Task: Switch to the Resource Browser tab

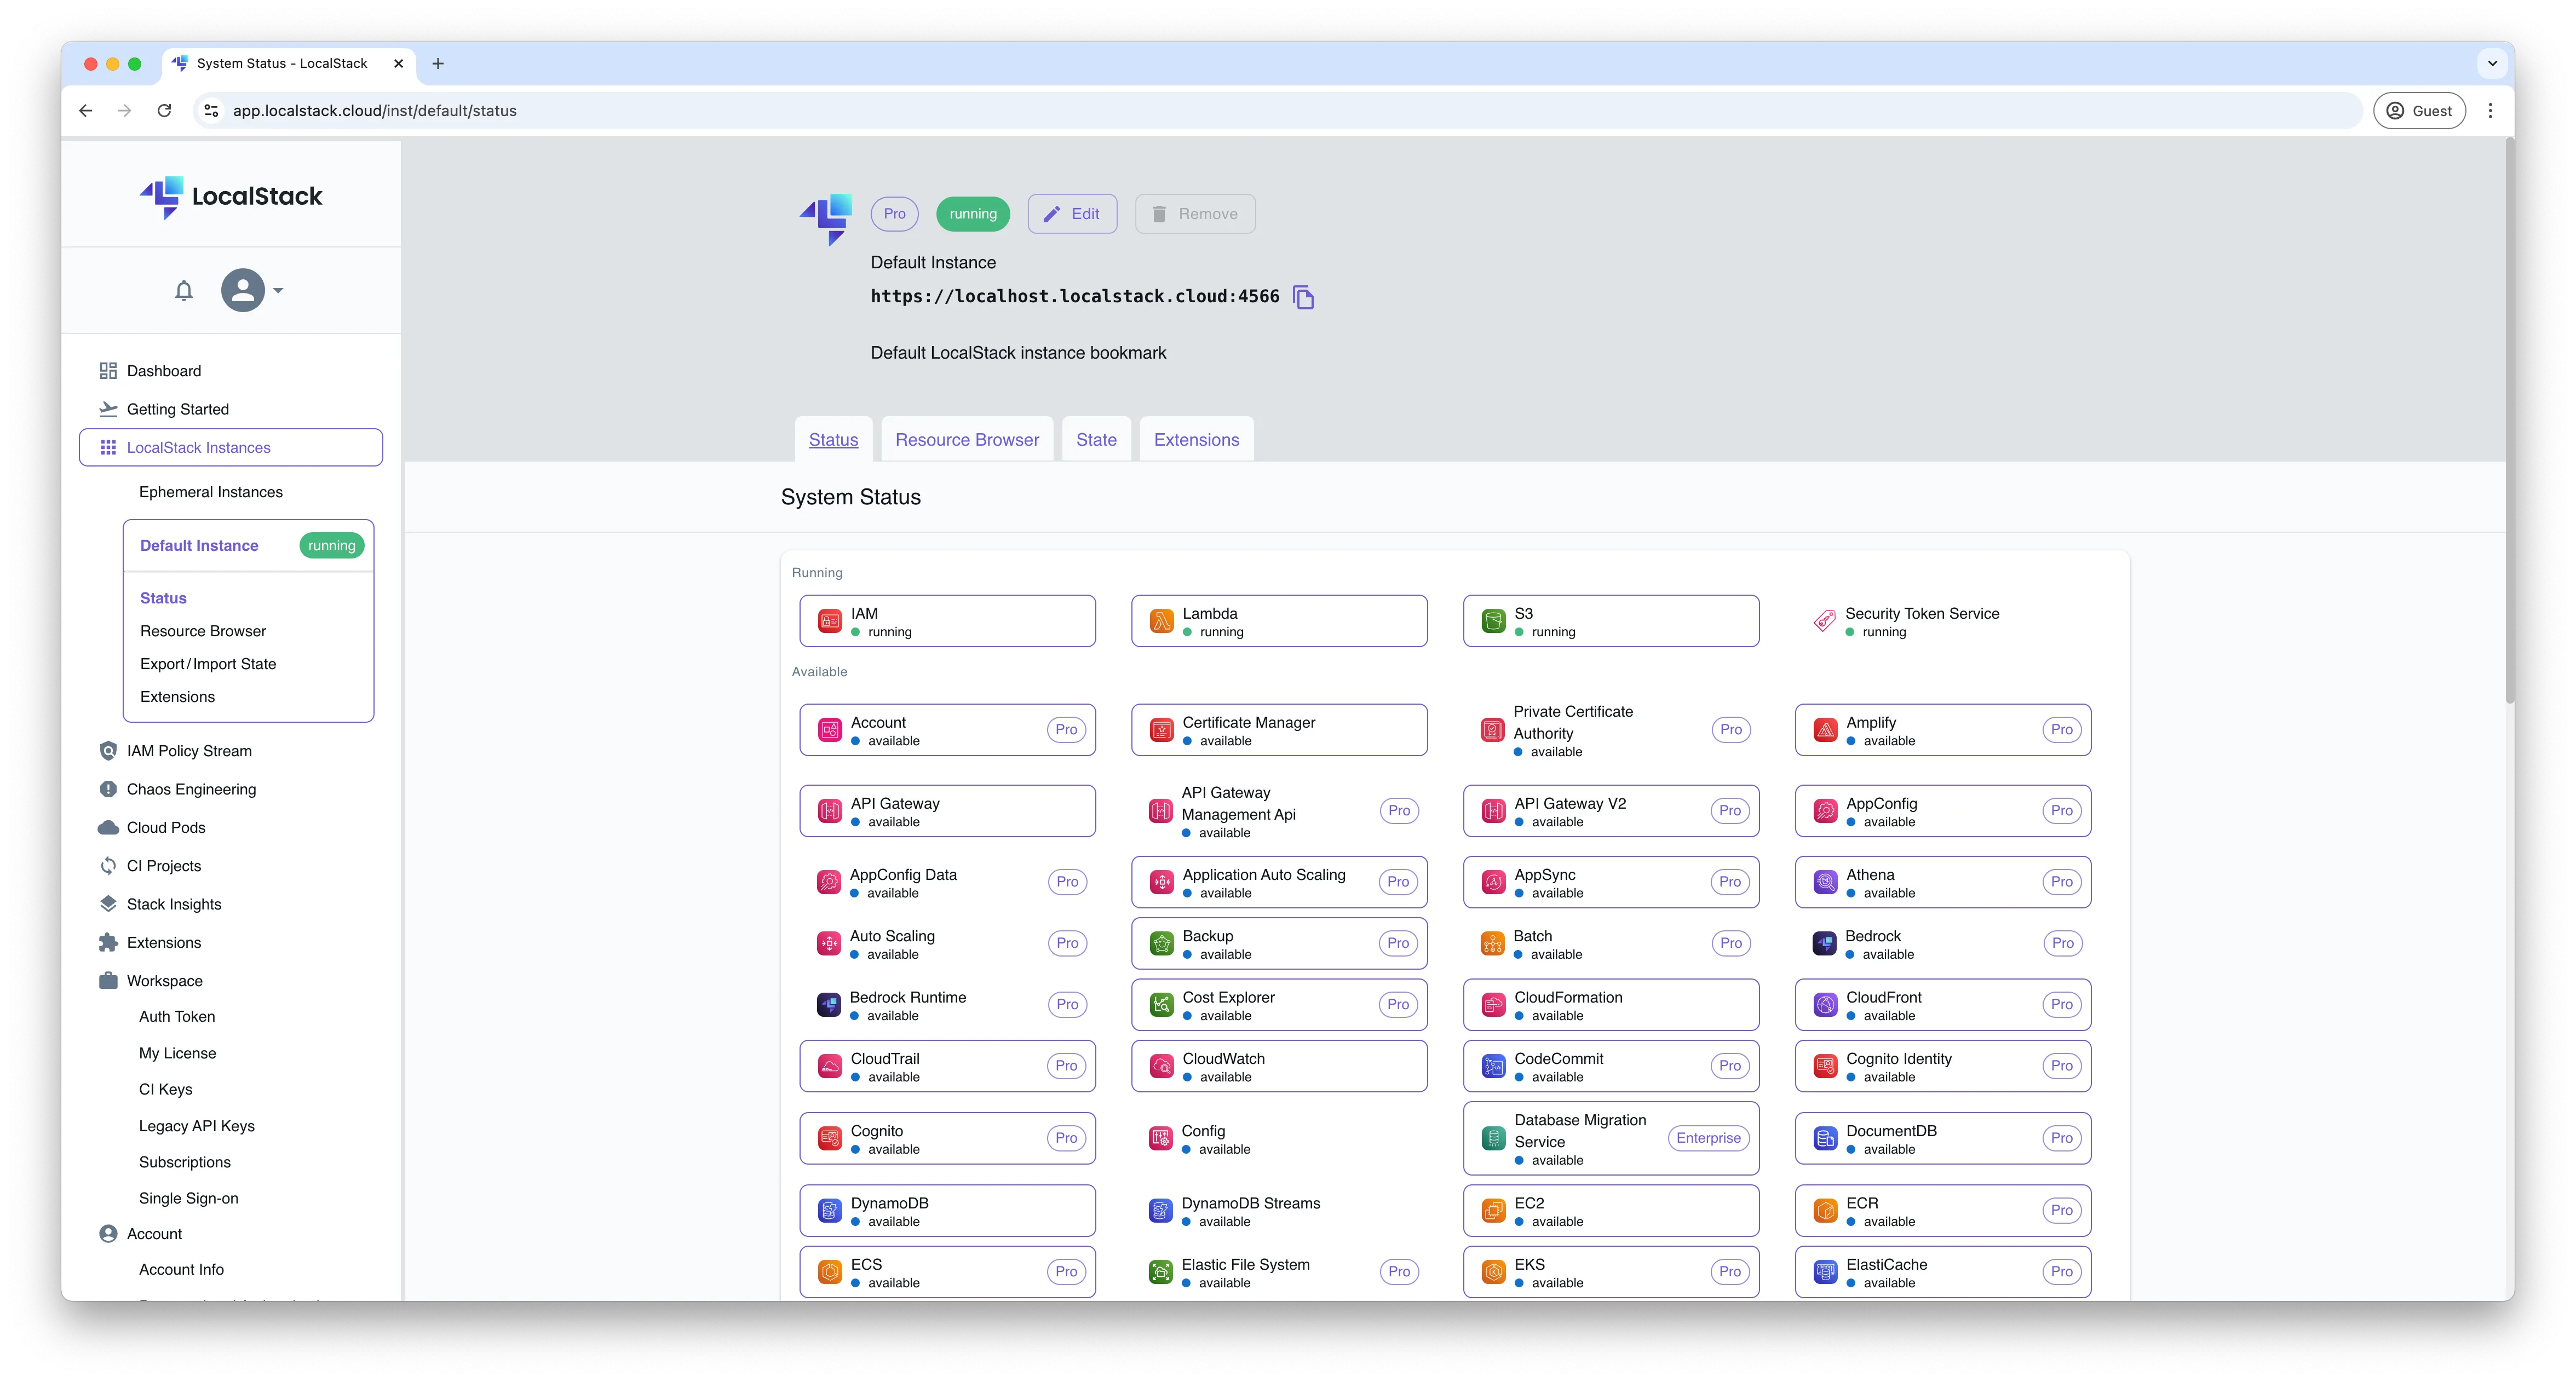Action: pyautogui.click(x=966, y=439)
